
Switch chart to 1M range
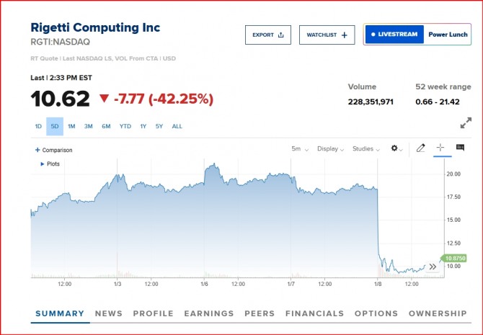(71, 127)
